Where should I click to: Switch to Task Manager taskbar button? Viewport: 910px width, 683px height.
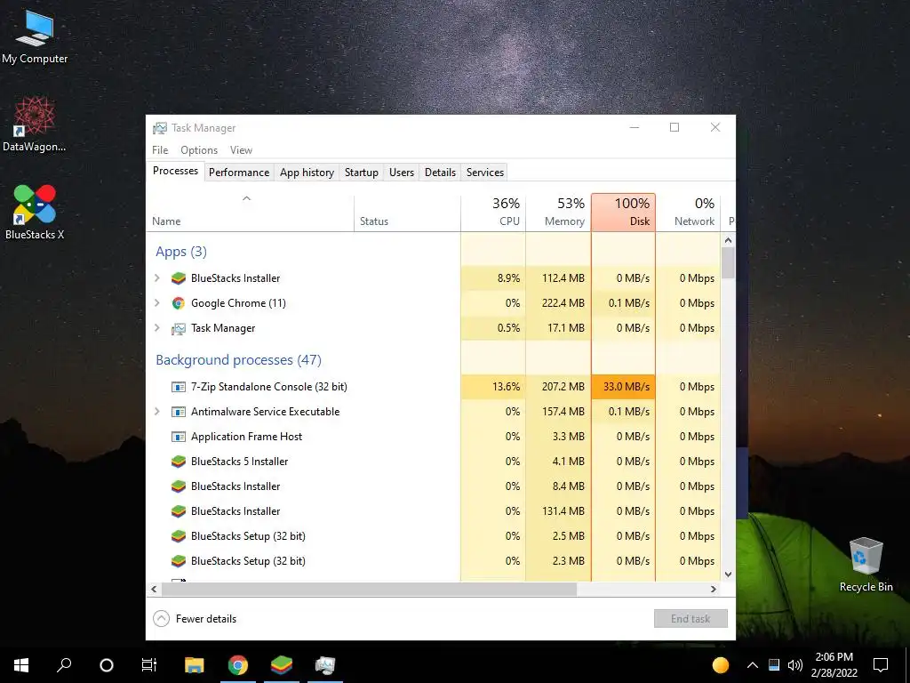(325, 665)
